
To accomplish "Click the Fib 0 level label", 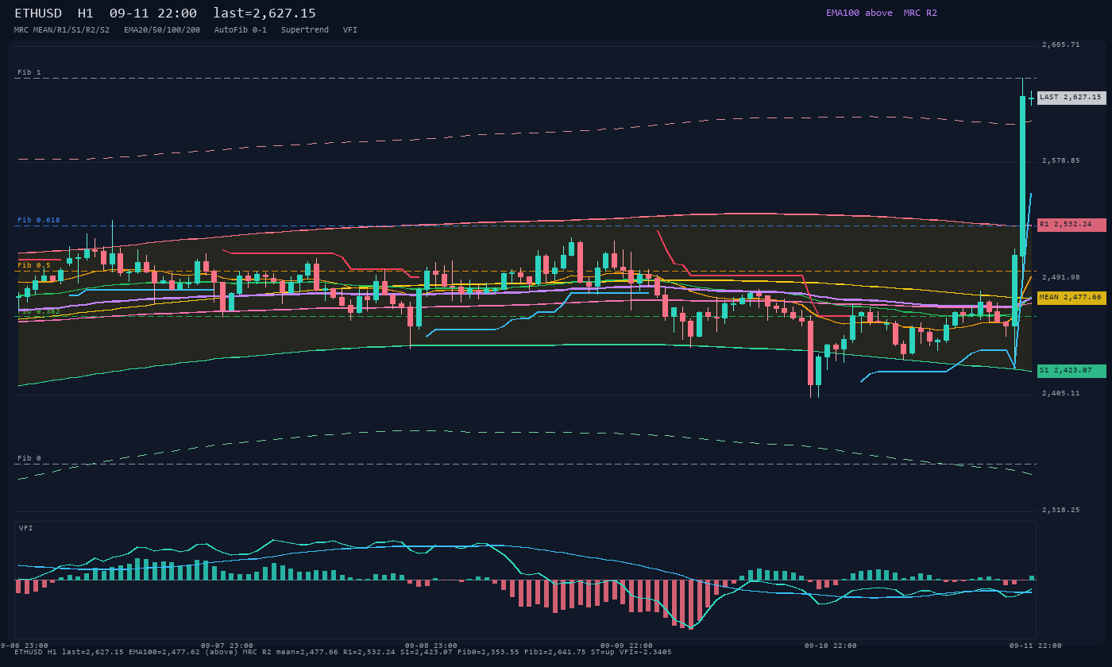I will click(x=29, y=458).
